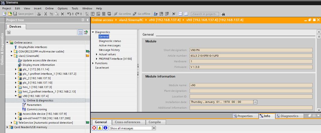Image resolution: width=321 pixels, height=133 pixels.
Task: Expand plc_1 [172.30.11.14] node
Action: (16, 69)
